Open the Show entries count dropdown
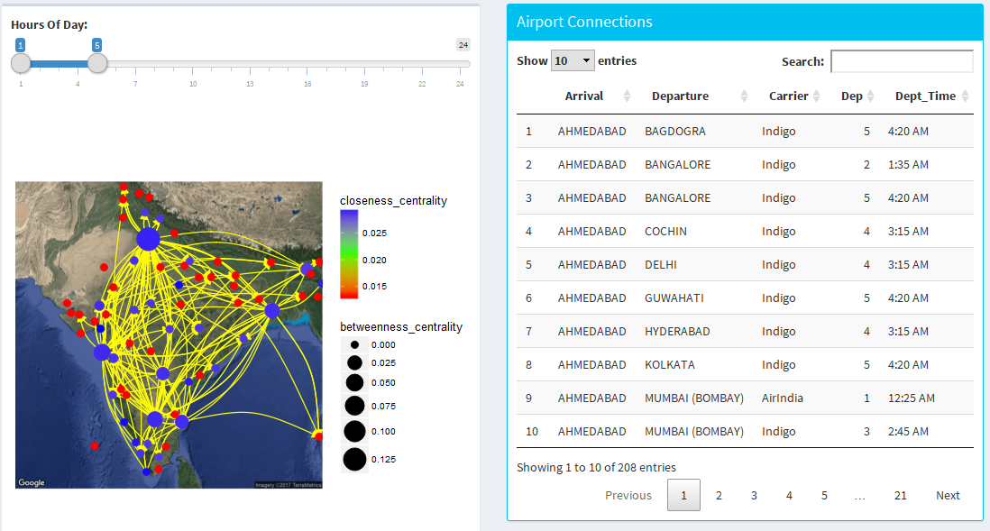Screen dimensions: 990x531 point(573,61)
